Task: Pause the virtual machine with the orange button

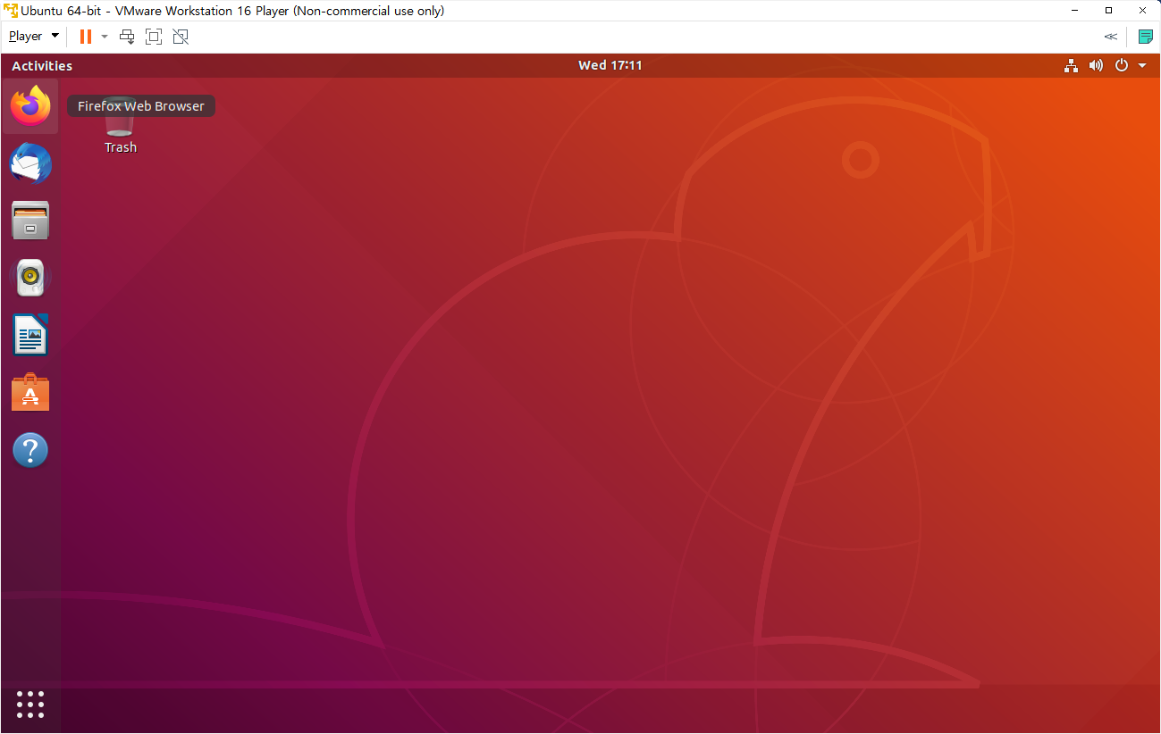Action: (85, 37)
